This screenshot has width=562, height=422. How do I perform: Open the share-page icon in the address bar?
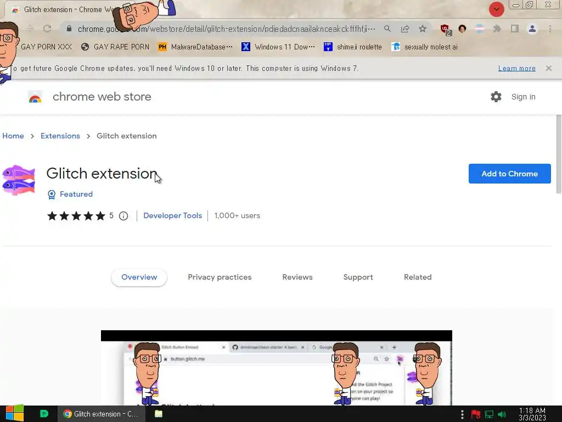(405, 29)
